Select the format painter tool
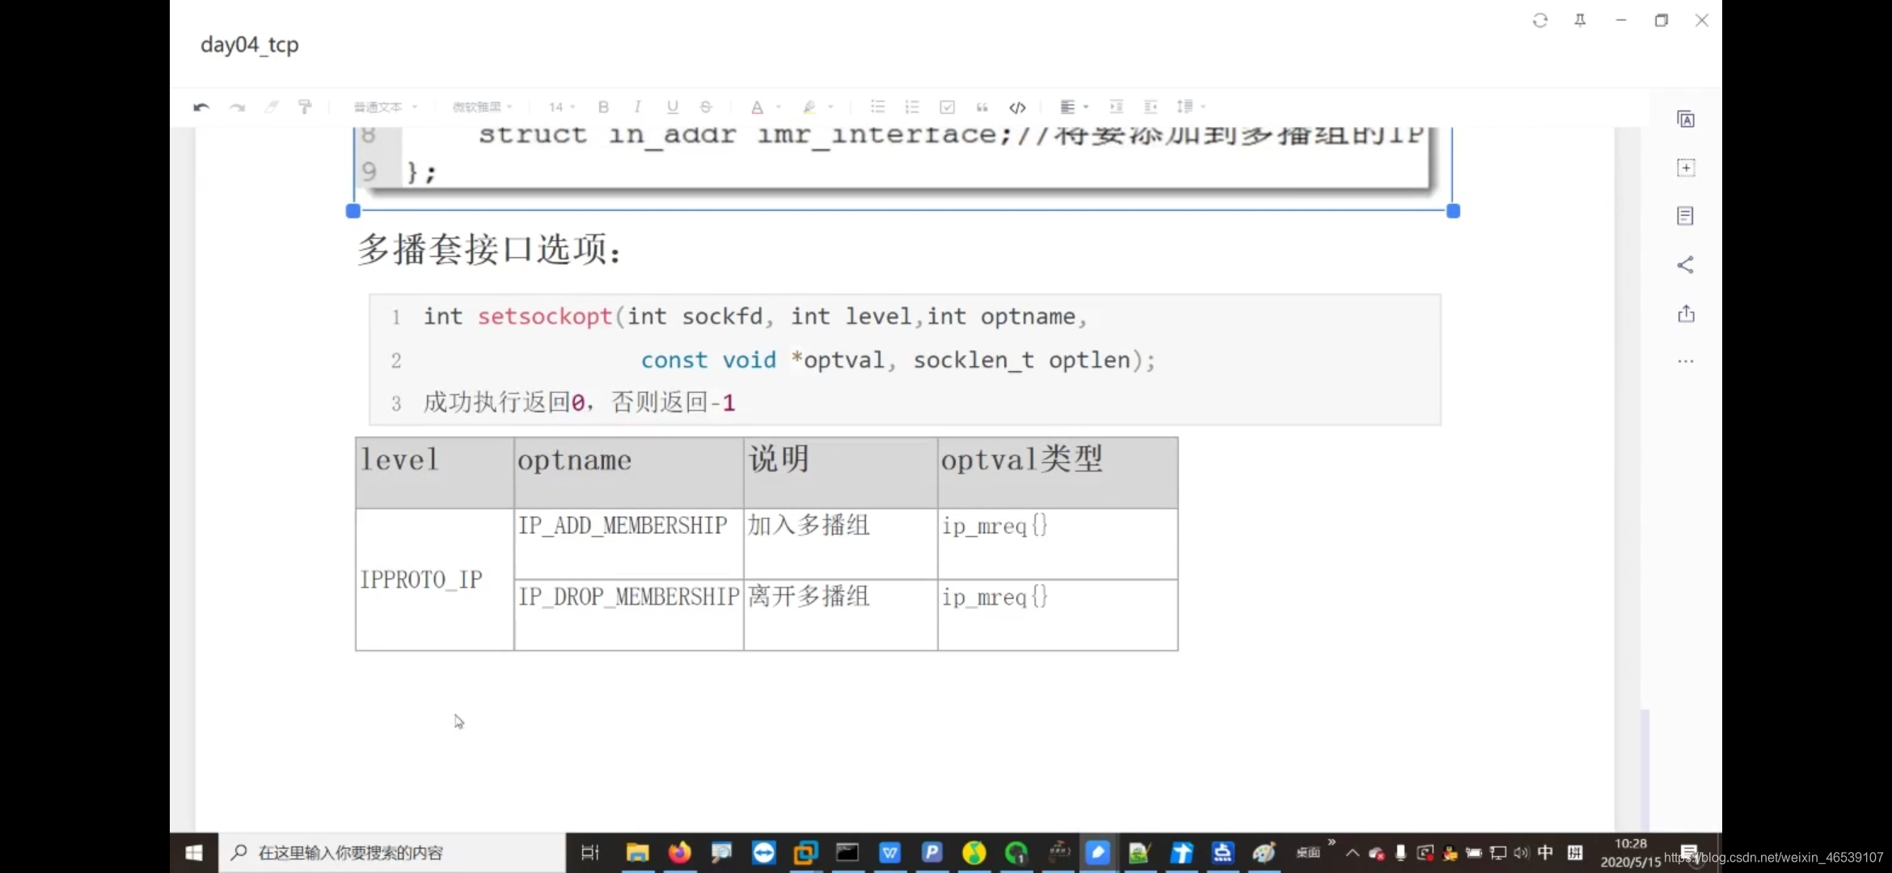 (305, 107)
